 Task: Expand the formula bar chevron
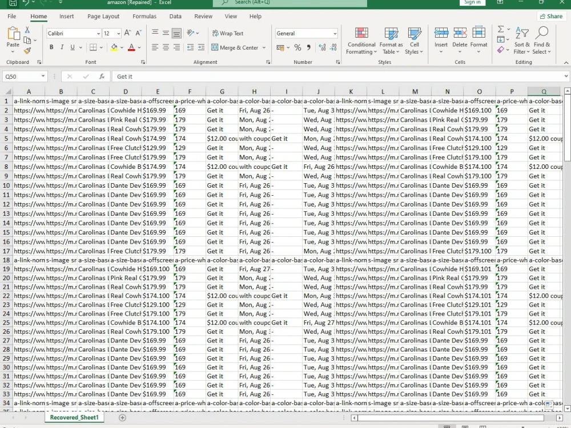566,76
